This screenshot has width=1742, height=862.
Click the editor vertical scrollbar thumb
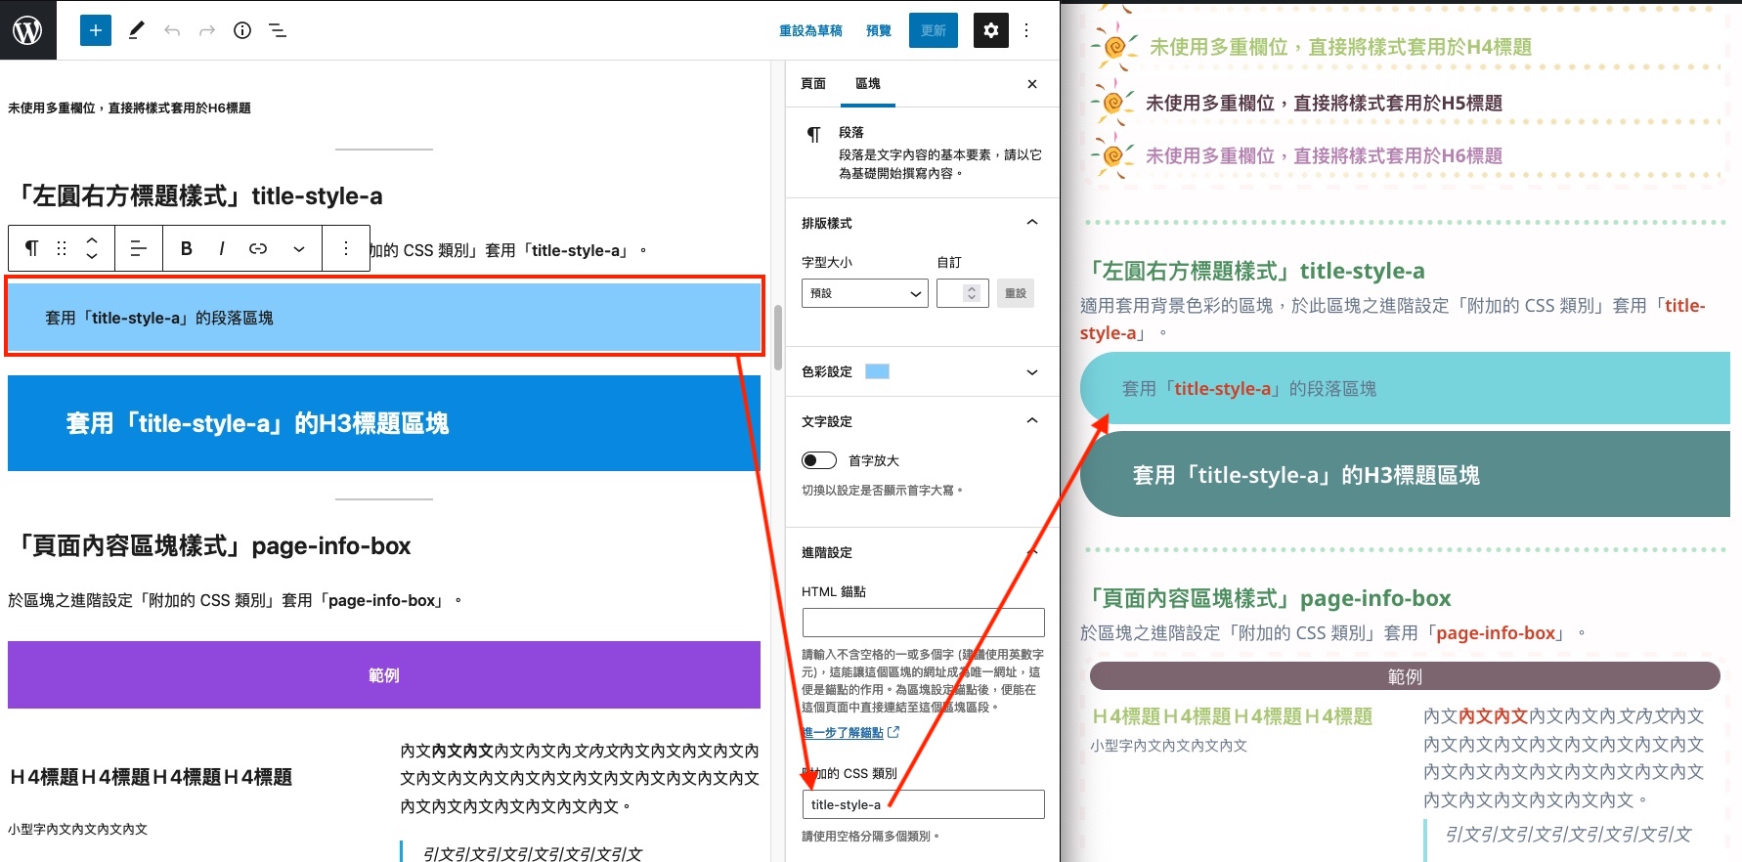(778, 337)
